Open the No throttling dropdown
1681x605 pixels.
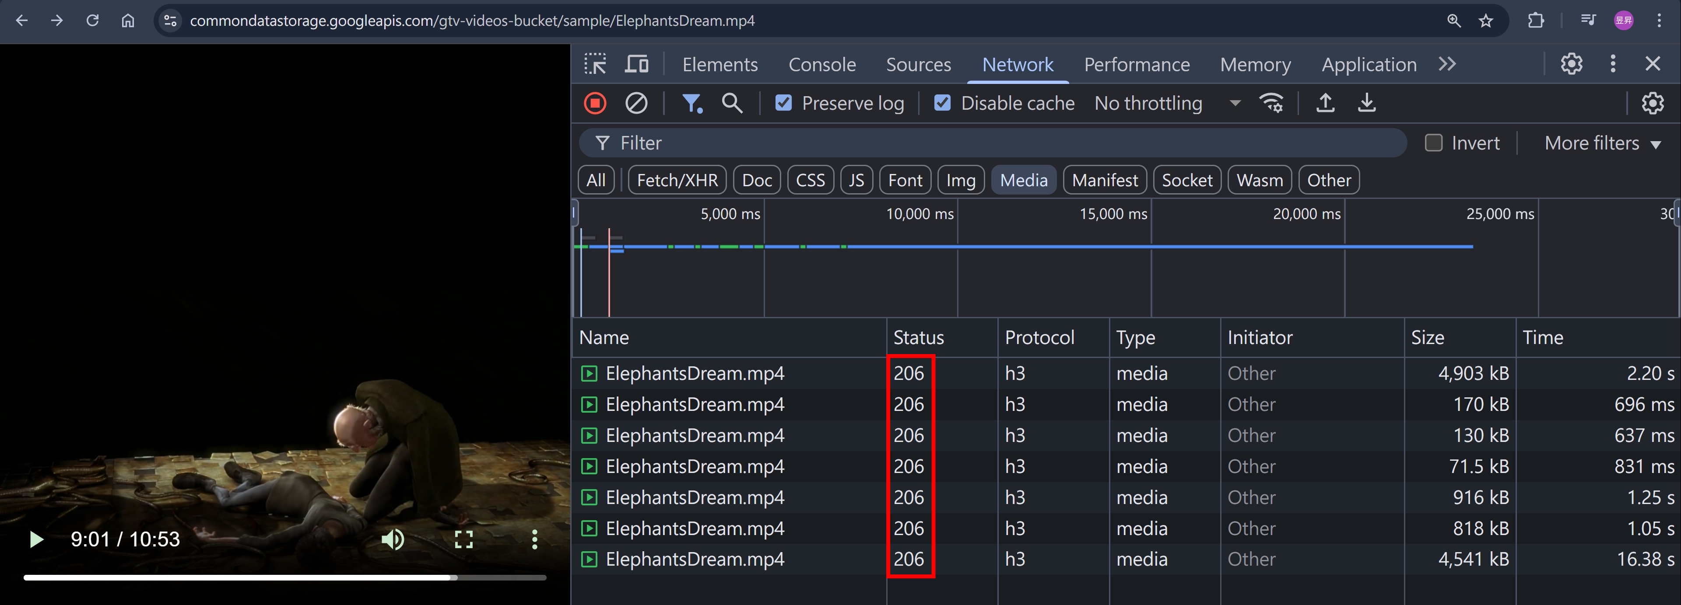coord(1168,103)
